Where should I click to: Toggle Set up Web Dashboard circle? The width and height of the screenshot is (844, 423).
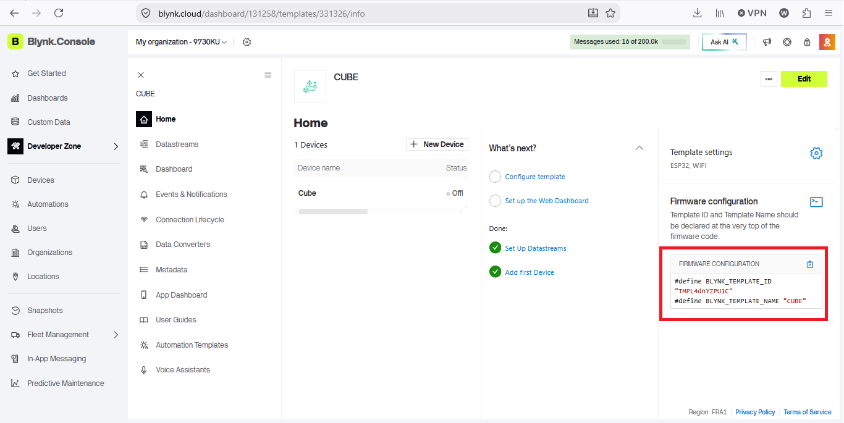495,201
